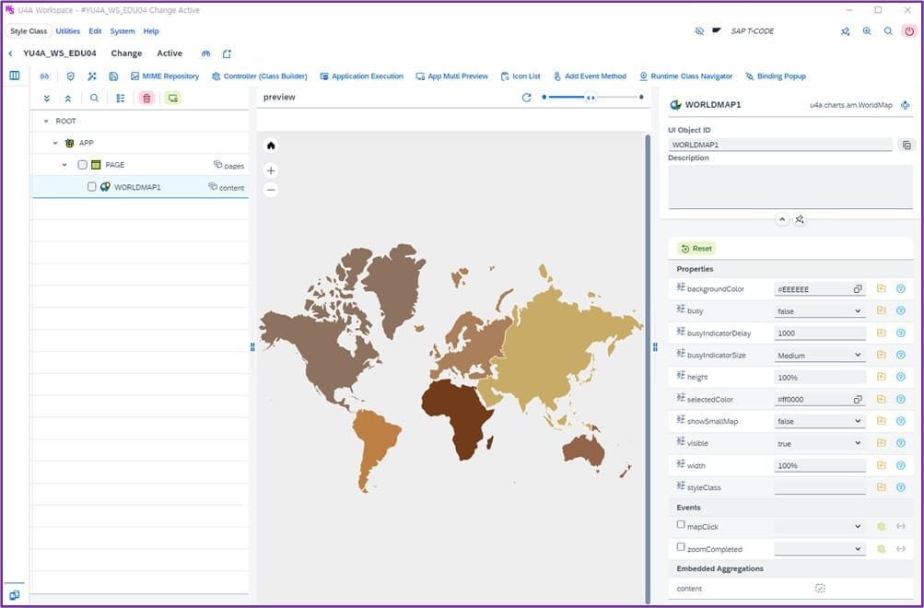Check the PAGE tree checkbox

coord(83,165)
